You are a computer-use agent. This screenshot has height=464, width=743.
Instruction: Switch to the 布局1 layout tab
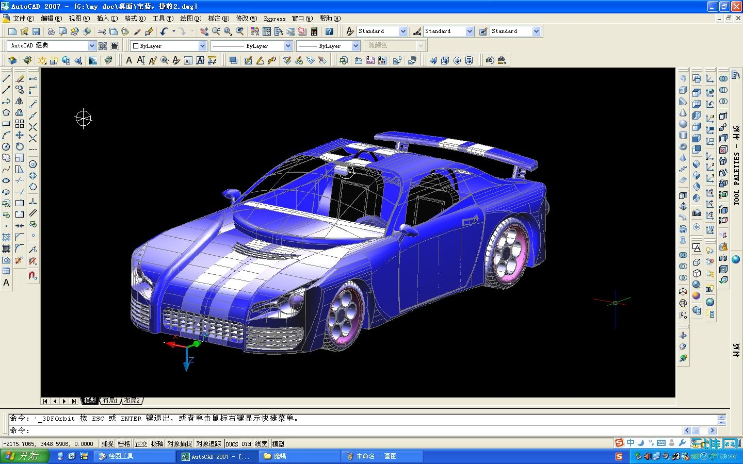[x=110, y=401]
